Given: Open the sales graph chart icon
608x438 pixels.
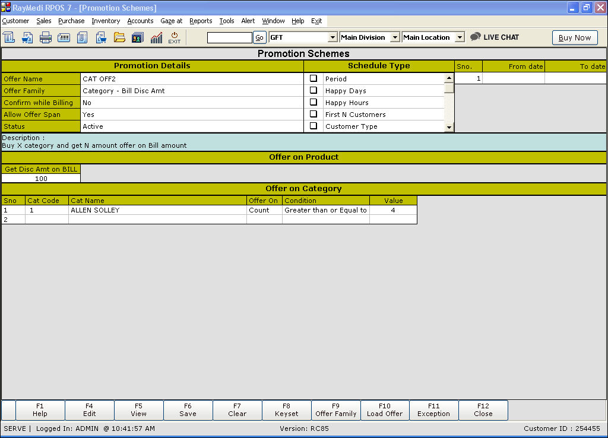Looking at the screenshot, I should [156, 37].
